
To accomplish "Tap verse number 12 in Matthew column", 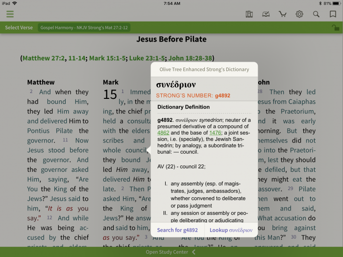I will pos(49,217).
